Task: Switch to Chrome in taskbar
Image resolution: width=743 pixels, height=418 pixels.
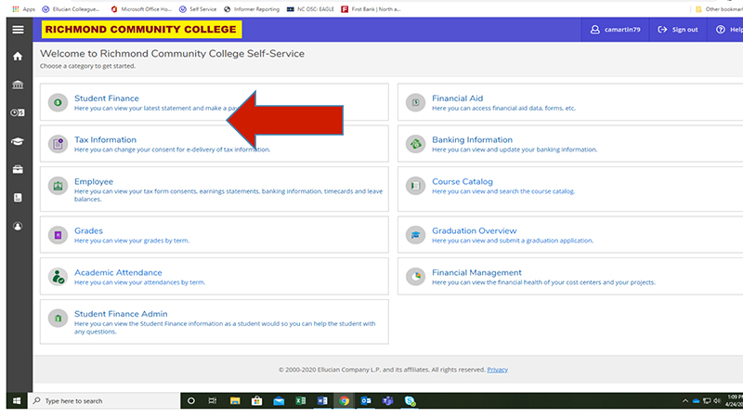Action: pos(344,401)
